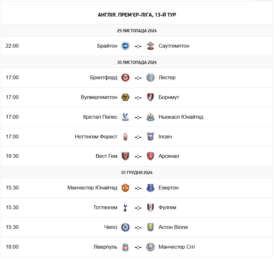The image size is (274, 258).
Task: Open the Arsenal cannon crest
Action: point(150,156)
